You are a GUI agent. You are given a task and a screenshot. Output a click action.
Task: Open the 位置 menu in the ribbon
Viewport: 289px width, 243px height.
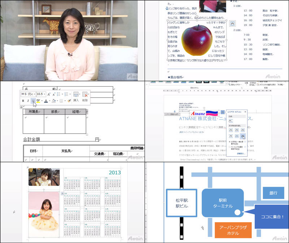(x=246, y=83)
